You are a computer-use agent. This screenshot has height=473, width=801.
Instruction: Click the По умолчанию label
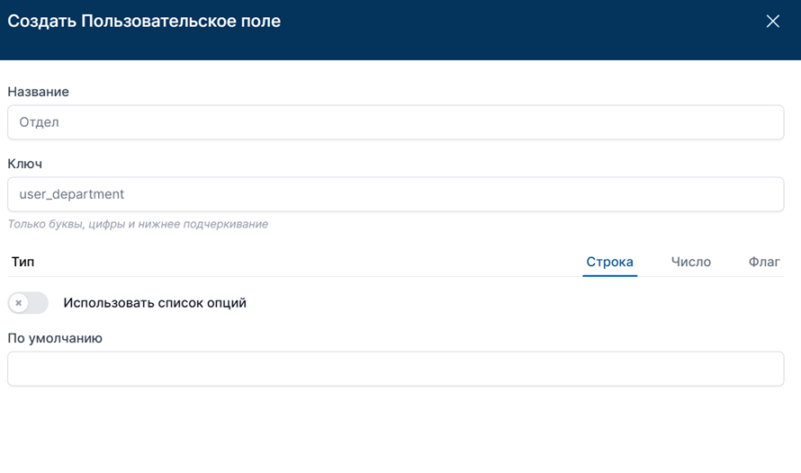[x=55, y=338]
